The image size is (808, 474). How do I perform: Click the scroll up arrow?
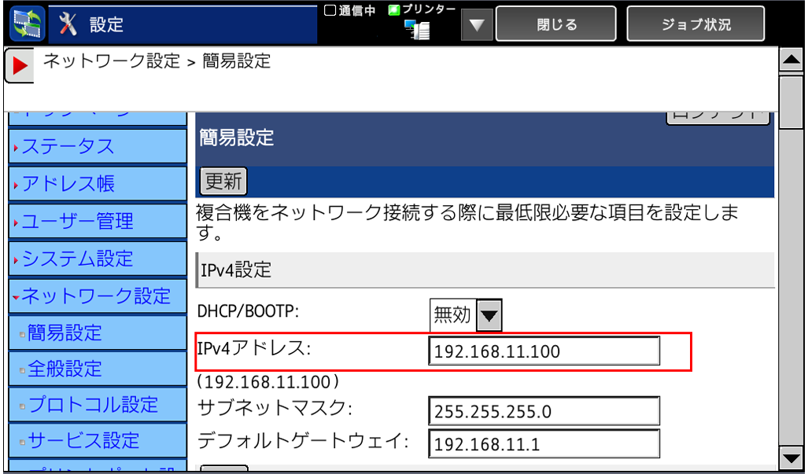tap(790, 61)
